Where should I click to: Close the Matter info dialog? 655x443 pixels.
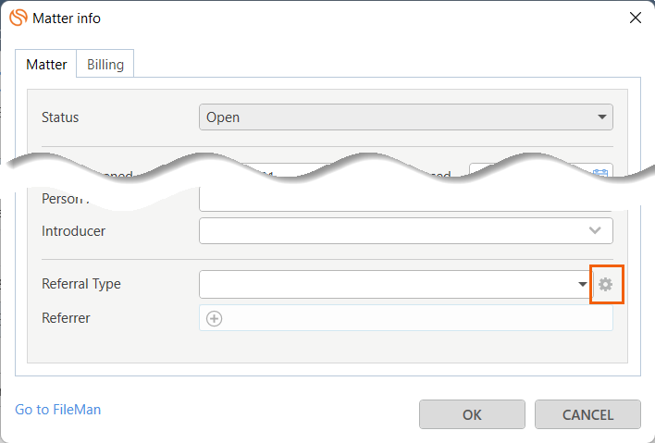(635, 18)
